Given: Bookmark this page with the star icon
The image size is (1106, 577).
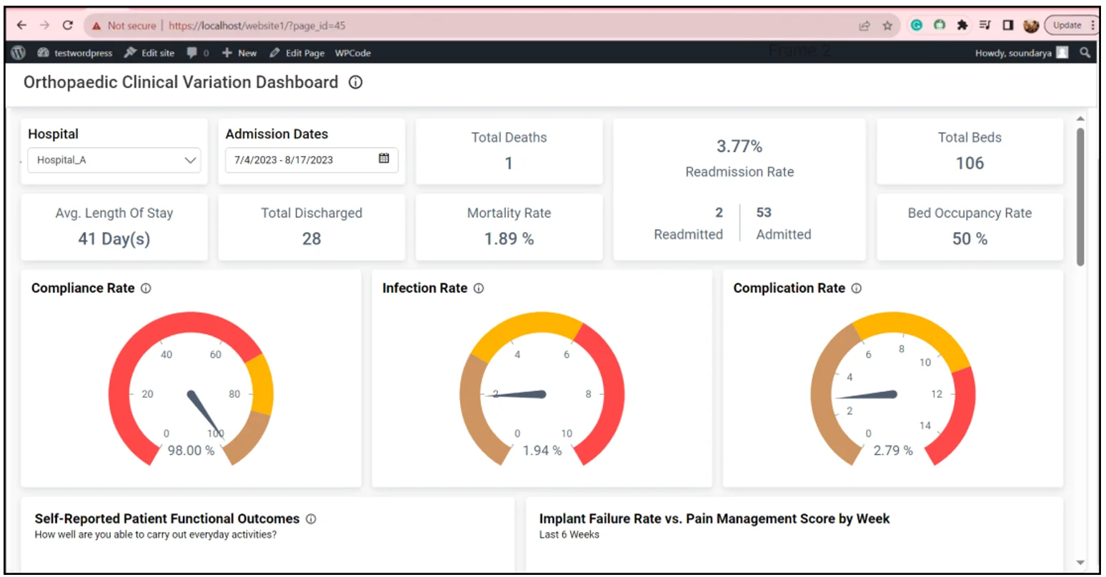Looking at the screenshot, I should click(x=887, y=26).
